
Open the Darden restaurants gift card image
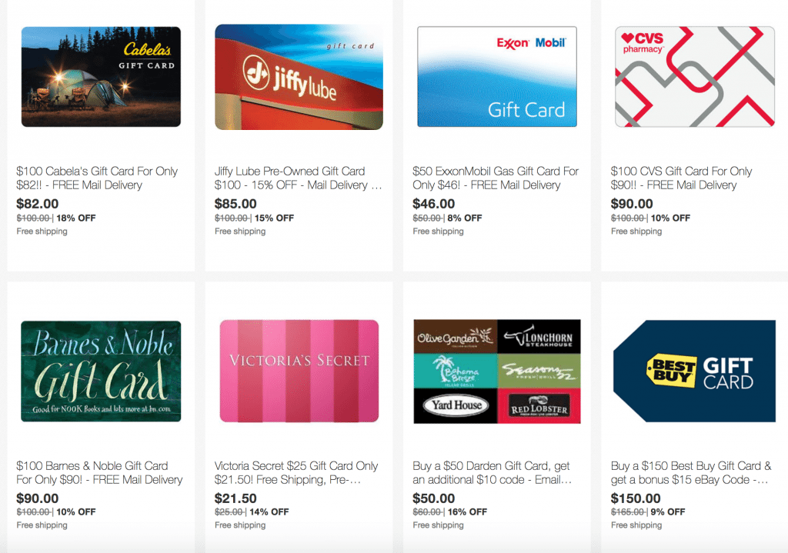click(497, 371)
